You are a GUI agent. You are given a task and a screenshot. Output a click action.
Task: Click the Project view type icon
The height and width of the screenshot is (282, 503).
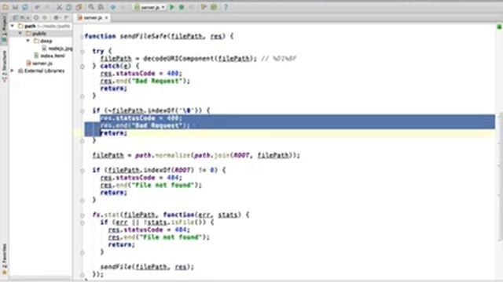tap(16, 17)
